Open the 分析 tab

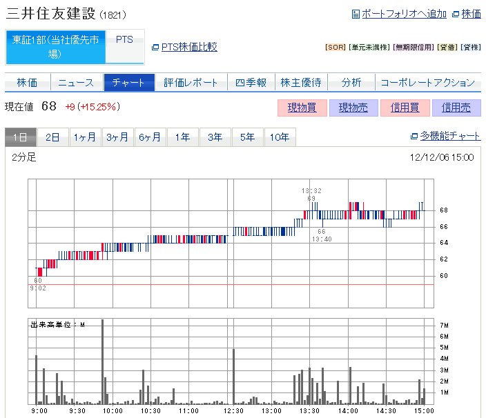point(351,83)
